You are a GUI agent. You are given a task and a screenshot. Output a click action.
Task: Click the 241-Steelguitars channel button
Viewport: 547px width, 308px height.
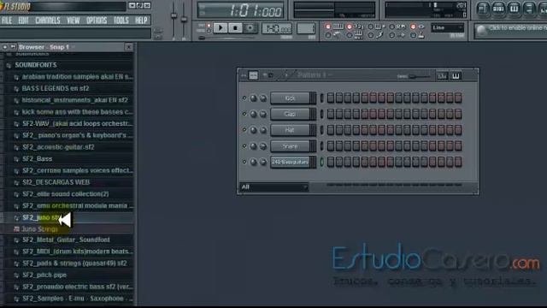pyautogui.click(x=290, y=162)
